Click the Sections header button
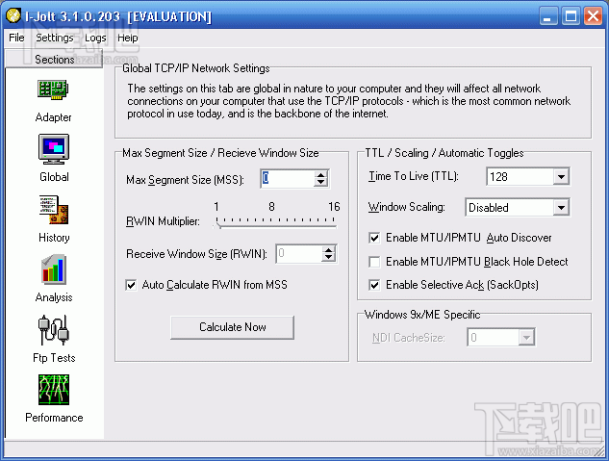The width and height of the screenshot is (609, 461). pyautogui.click(x=54, y=59)
